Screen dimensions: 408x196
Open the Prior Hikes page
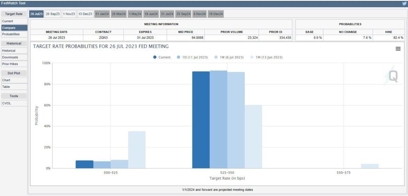pyautogui.click(x=10, y=64)
